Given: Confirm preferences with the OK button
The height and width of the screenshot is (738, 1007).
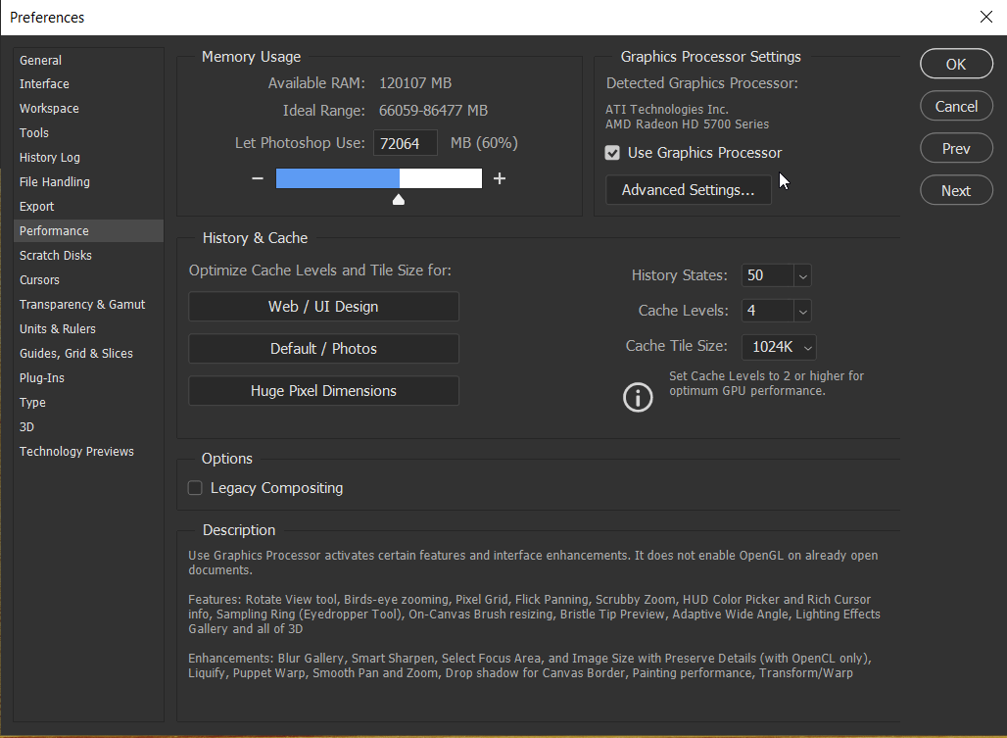Looking at the screenshot, I should 956,63.
